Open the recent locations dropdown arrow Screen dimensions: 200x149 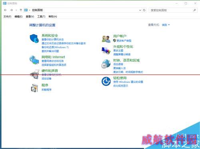(16, 10)
